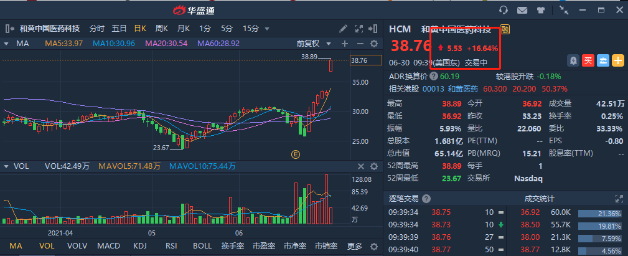Click the 融 margin badge
Viewport: 628px width, 256px height.
pos(505,29)
